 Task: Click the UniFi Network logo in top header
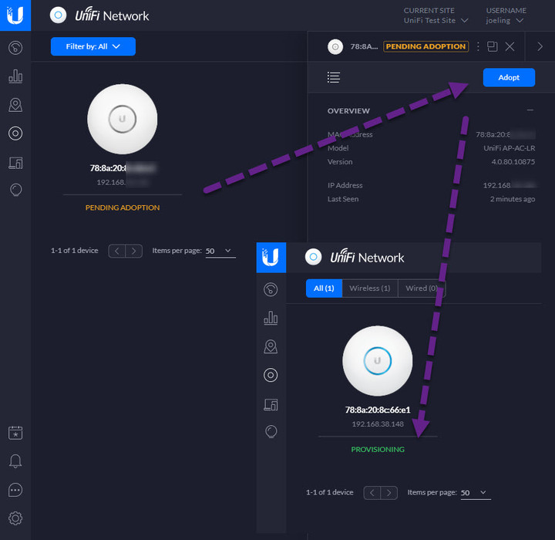tap(99, 15)
